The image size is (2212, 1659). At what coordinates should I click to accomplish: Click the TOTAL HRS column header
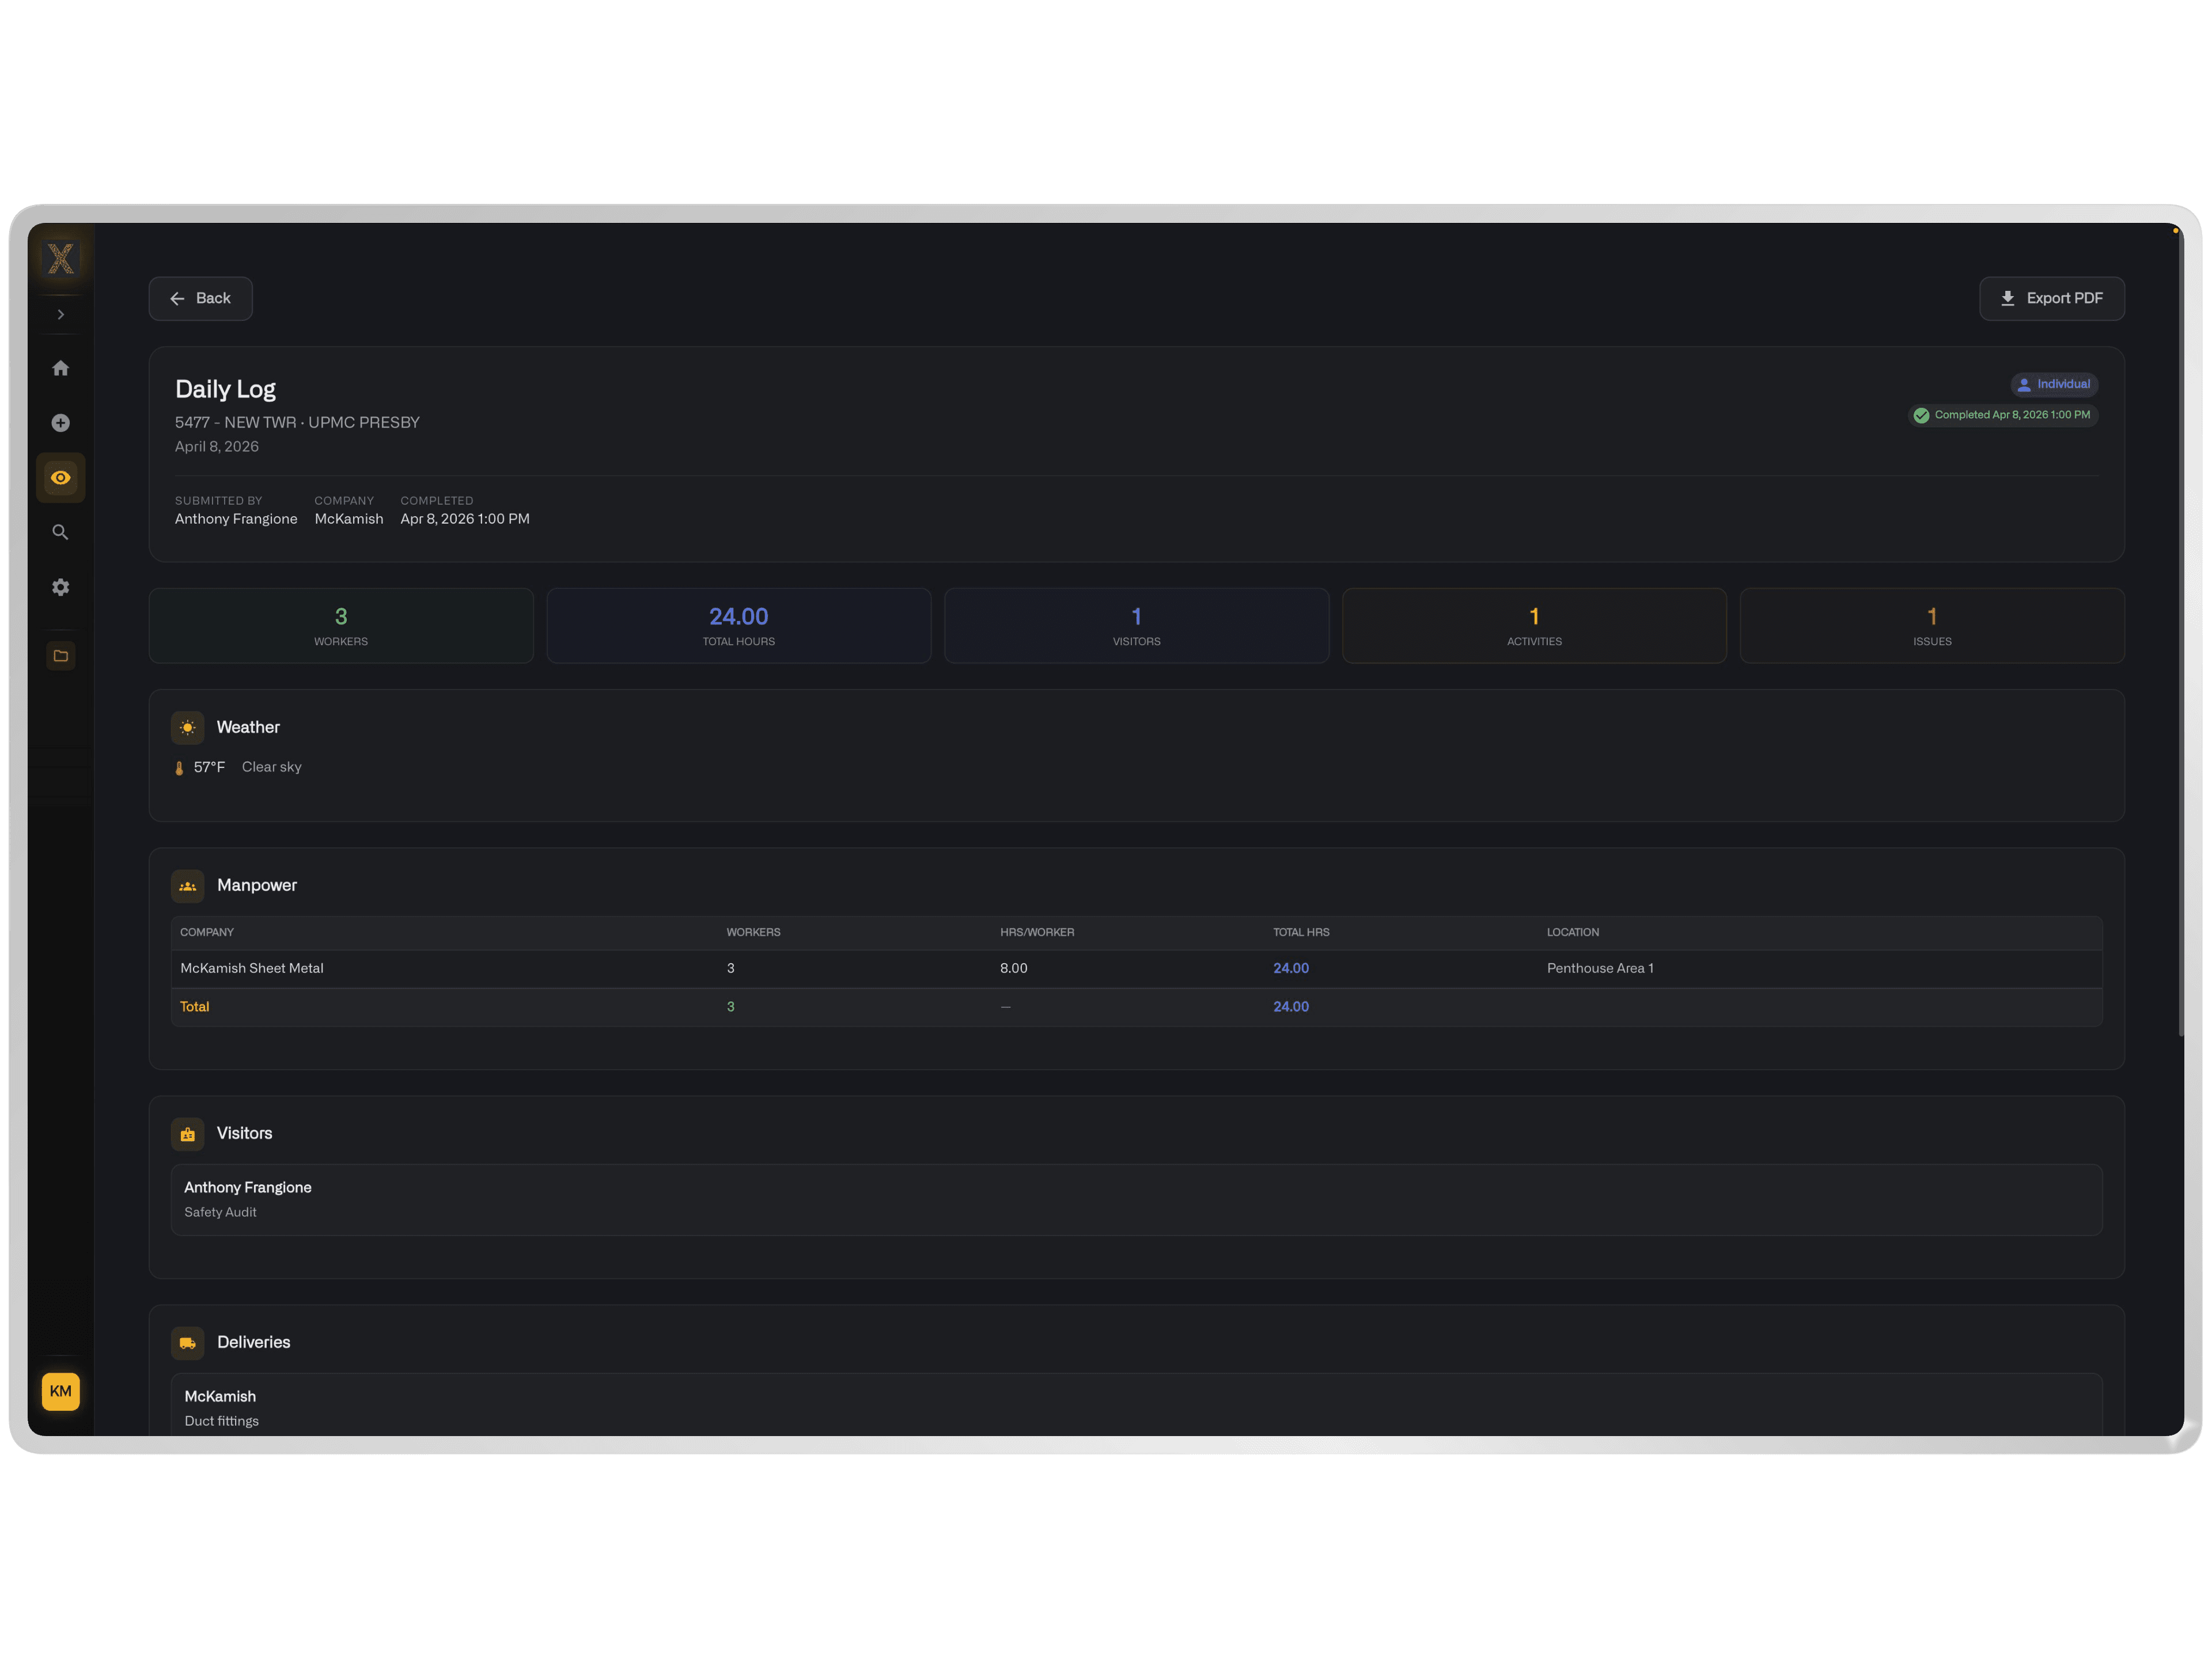click(1301, 932)
